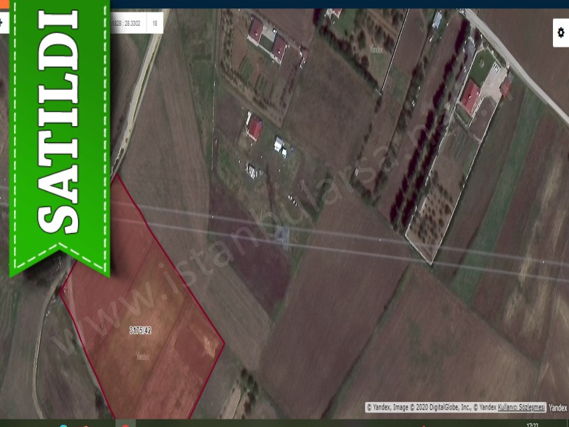Viewport: 569px width, 427px height.
Task: Click the zoom-in plus button at top left
Action: coord(2,23)
